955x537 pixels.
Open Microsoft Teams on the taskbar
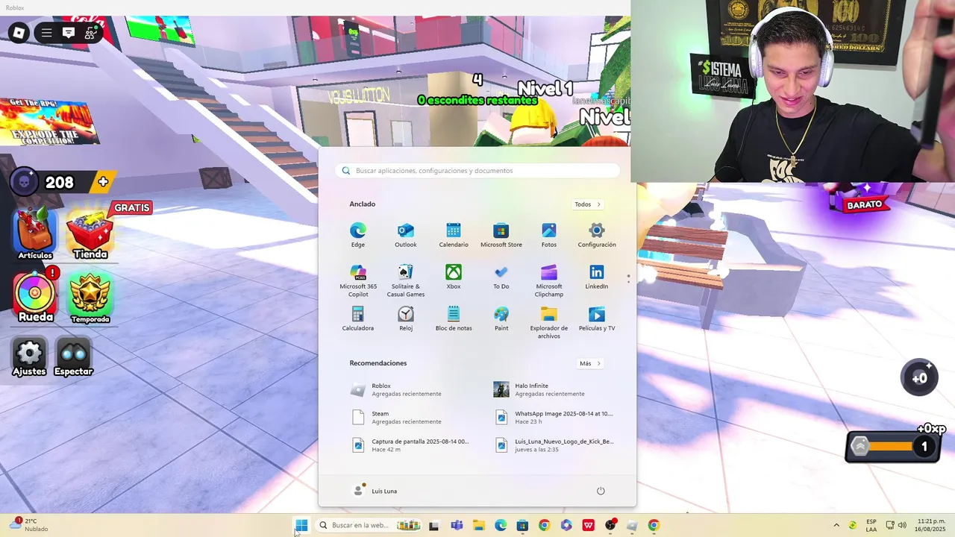point(457,525)
